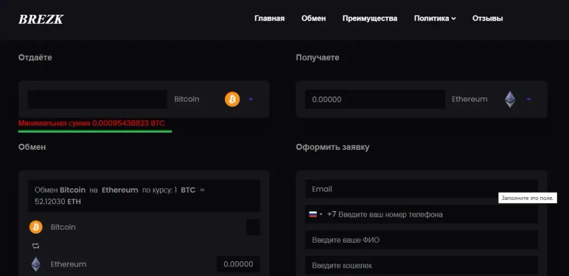Click the Получаете heading
Viewport: 569px width, 276px height.
pos(317,57)
